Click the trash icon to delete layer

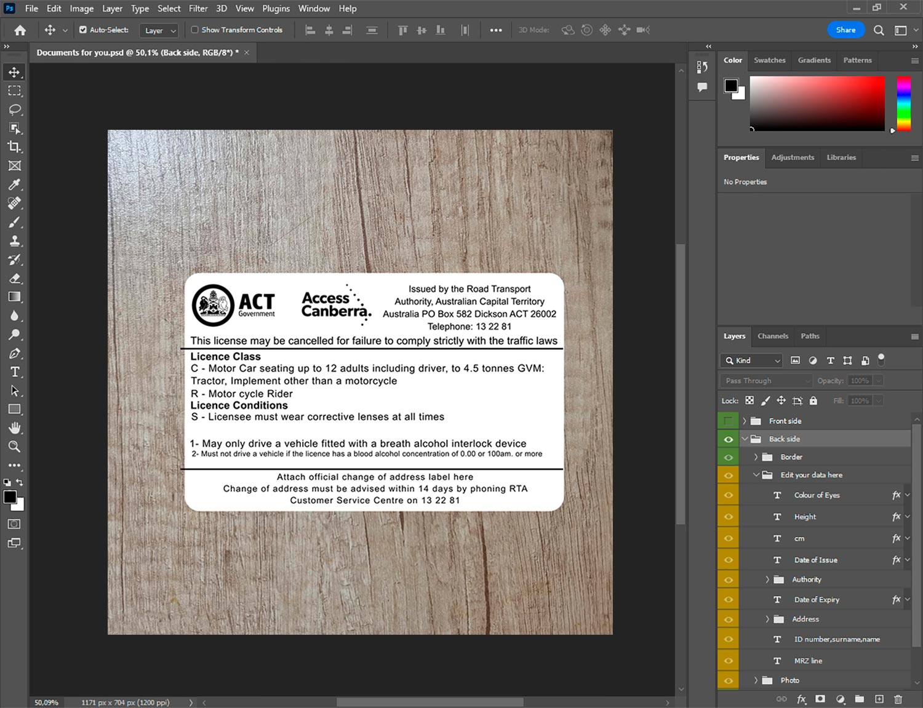(x=898, y=699)
